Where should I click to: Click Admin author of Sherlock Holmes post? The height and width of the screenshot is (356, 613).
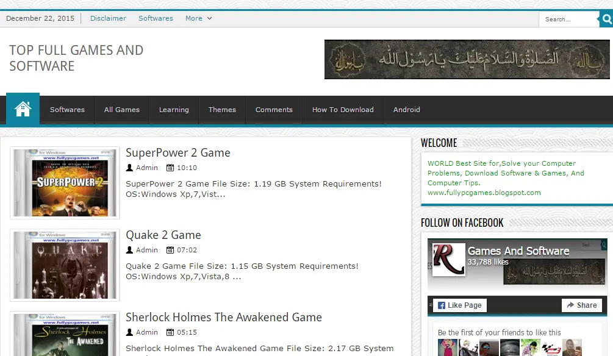(147, 332)
